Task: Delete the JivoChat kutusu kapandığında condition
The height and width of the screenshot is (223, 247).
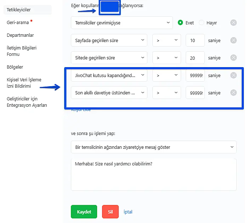Action: (x=234, y=75)
